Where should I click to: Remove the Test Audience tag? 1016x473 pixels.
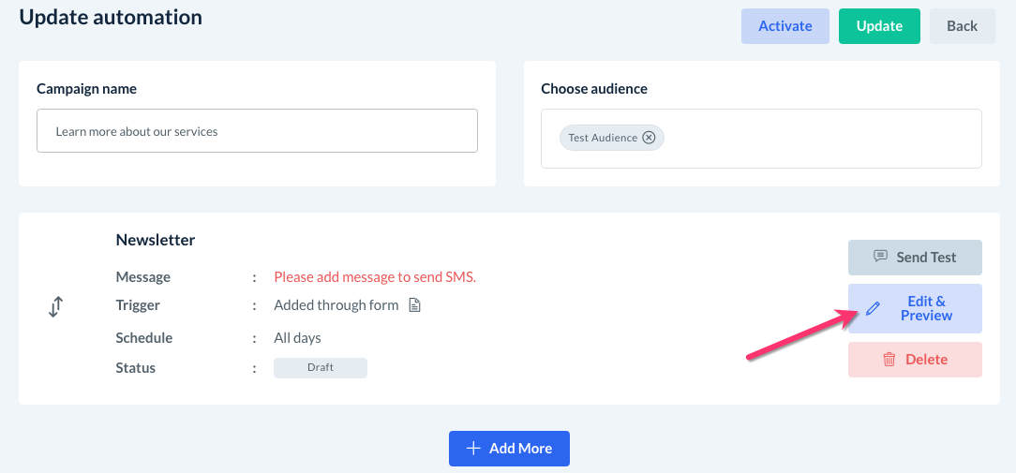(648, 138)
